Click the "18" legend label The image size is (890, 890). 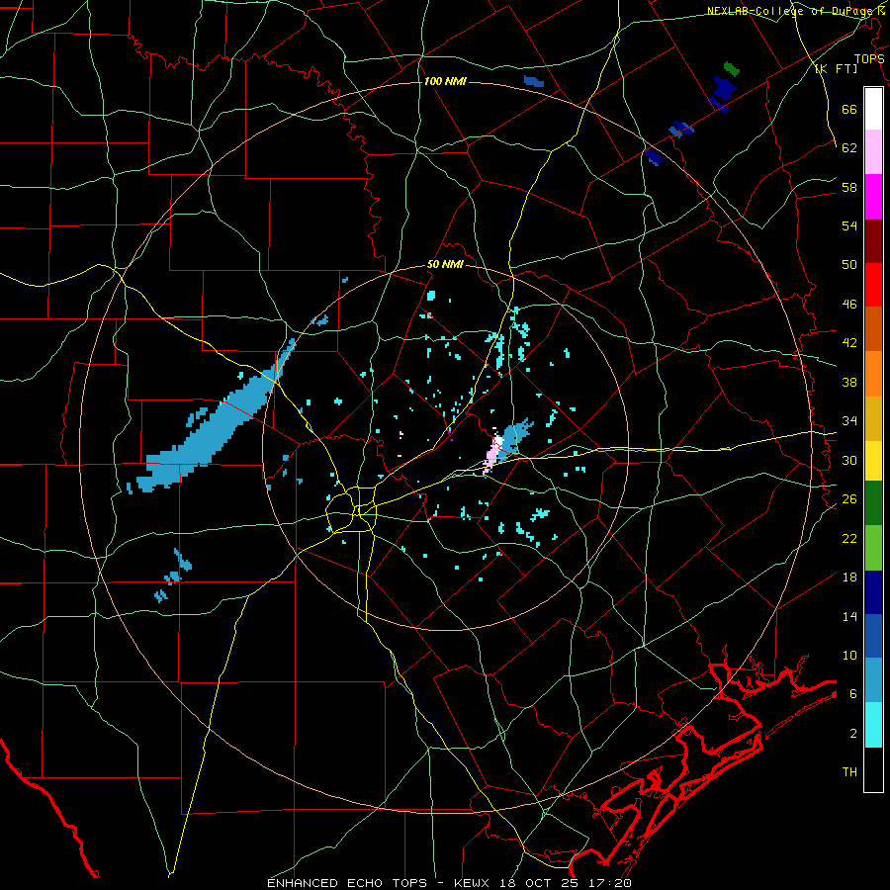[849, 578]
